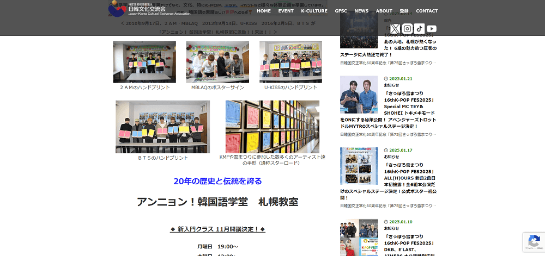Open the Instagram social icon

(x=407, y=29)
